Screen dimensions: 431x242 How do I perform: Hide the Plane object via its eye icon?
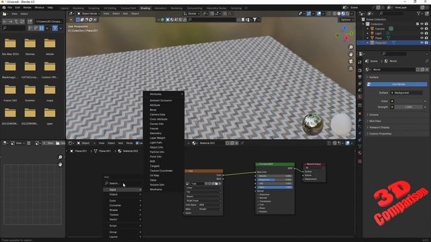[x=422, y=38]
